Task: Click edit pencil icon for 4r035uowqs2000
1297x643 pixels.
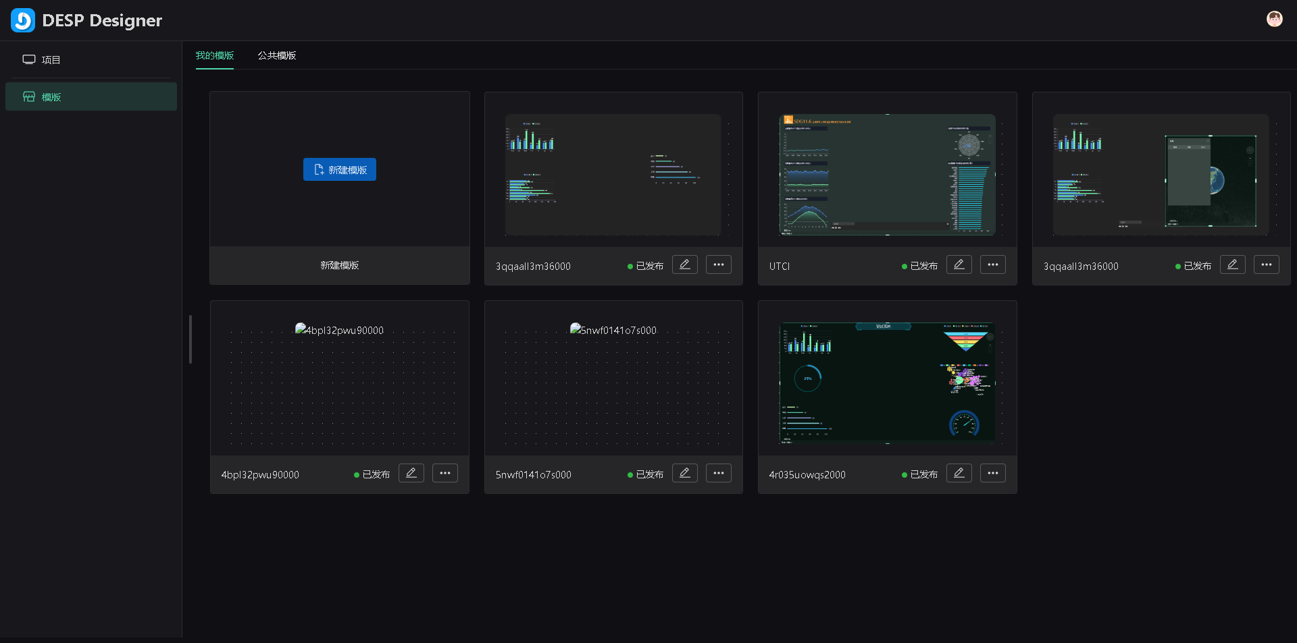Action: (x=959, y=473)
